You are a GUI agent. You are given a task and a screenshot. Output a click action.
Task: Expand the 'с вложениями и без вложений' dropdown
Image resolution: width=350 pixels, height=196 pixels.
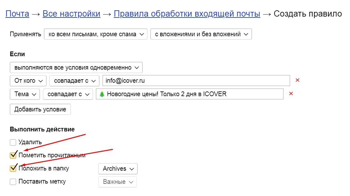(x=201, y=34)
